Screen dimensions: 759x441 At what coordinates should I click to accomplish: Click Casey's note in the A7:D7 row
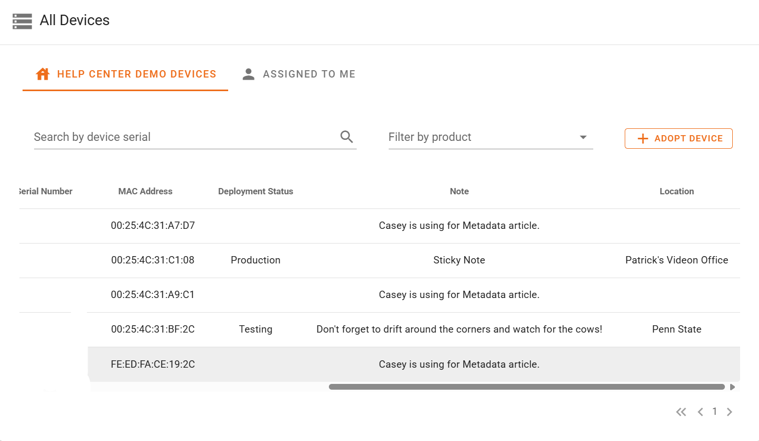tap(459, 225)
